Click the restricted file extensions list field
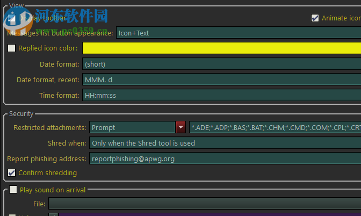Screen dimensions: 361x216 click(x=275, y=128)
